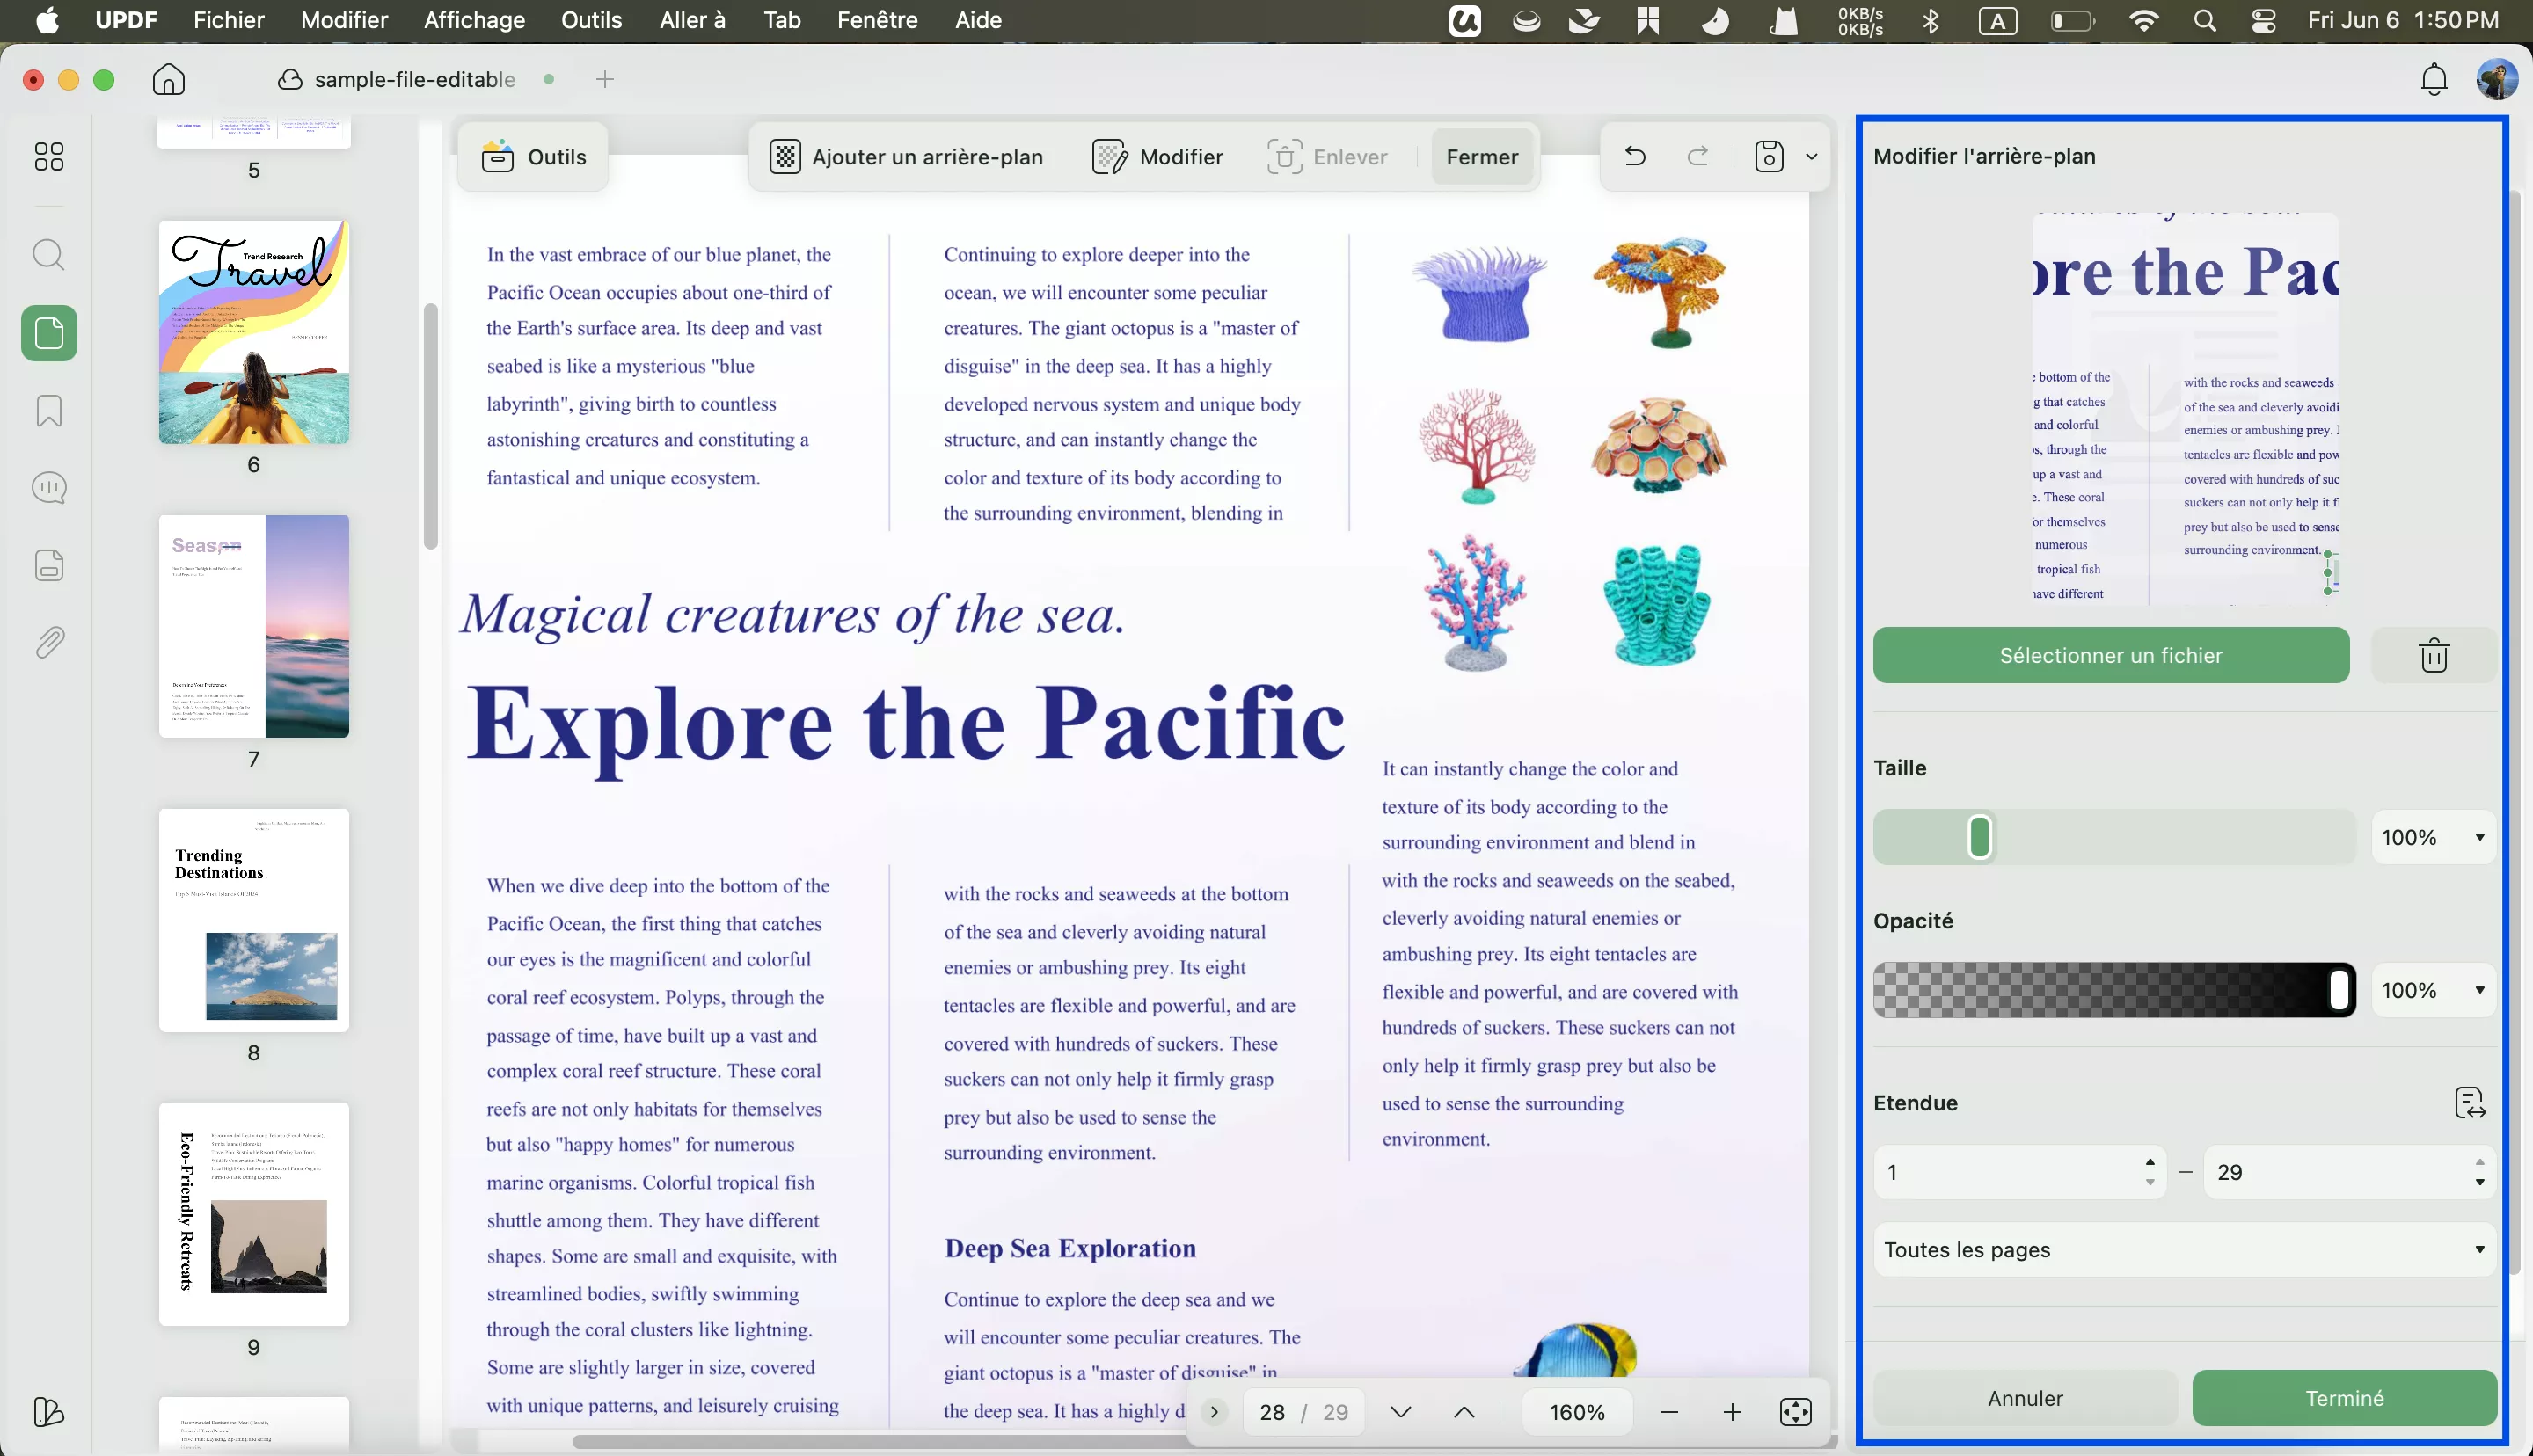Viewport: 2533px width, 1456px height.
Task: Click Sélectionner un fichier
Action: coord(2111,655)
